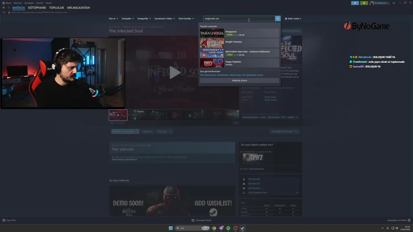This screenshot has width=413, height=232.
Task: Click the Oyun Ekle plus icon
Action: [4, 220]
